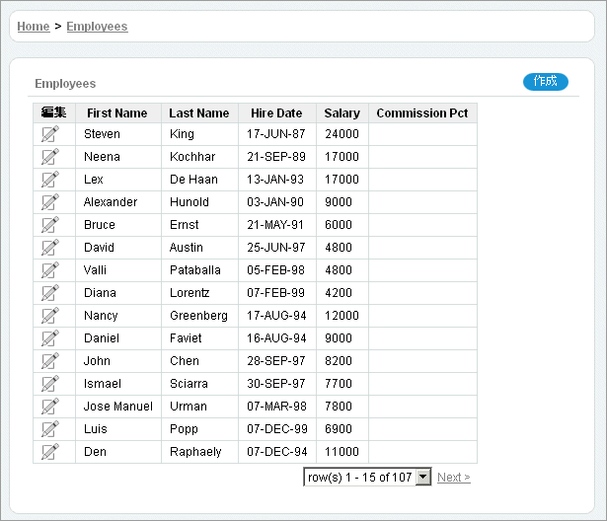This screenshot has width=607, height=521.
Task: Select hire date 07-MAR-98
Action: (276, 407)
